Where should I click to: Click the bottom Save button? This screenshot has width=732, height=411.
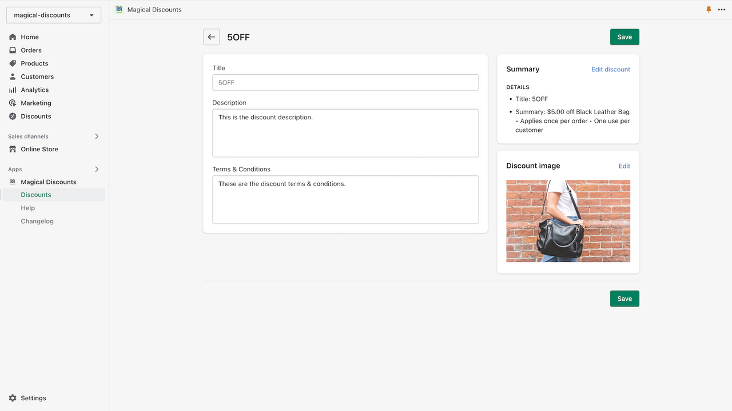click(624, 299)
